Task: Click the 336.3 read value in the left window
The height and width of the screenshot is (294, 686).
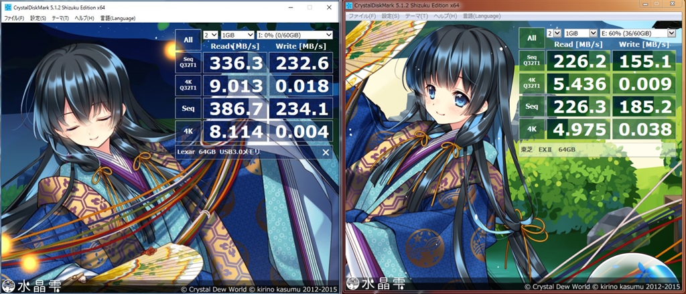Action: click(x=235, y=62)
